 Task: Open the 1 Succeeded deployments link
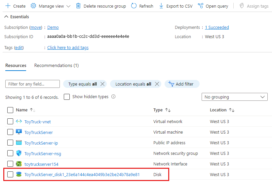pyautogui.click(x=217, y=27)
